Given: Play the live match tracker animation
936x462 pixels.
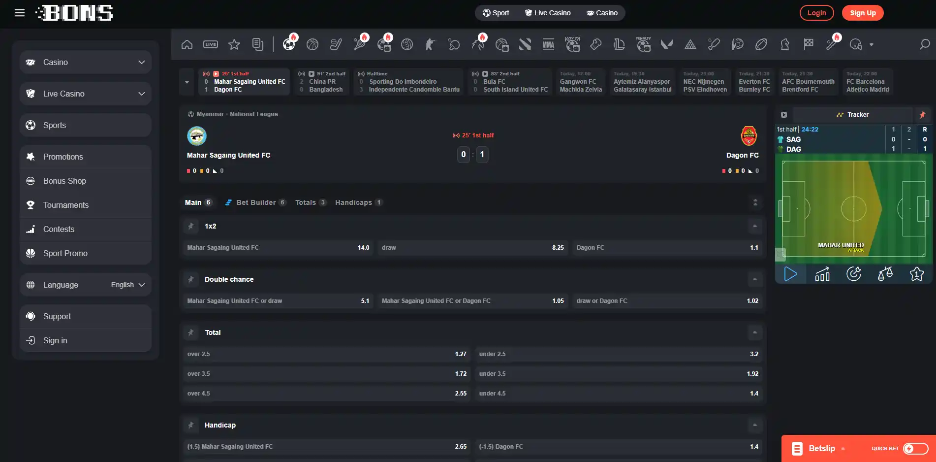Looking at the screenshot, I should [x=790, y=274].
